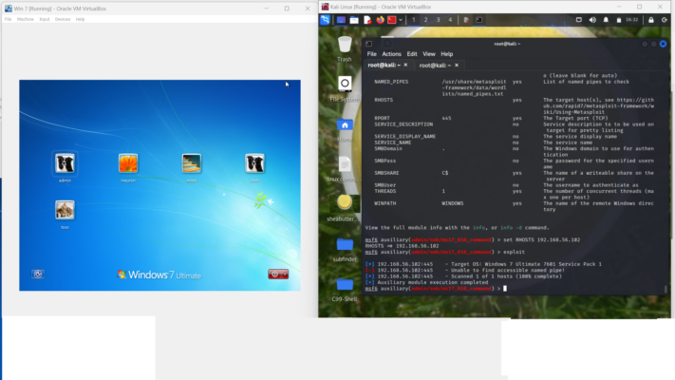Select the linux commands file on desktop
The height and width of the screenshot is (380, 675).
[345, 169]
